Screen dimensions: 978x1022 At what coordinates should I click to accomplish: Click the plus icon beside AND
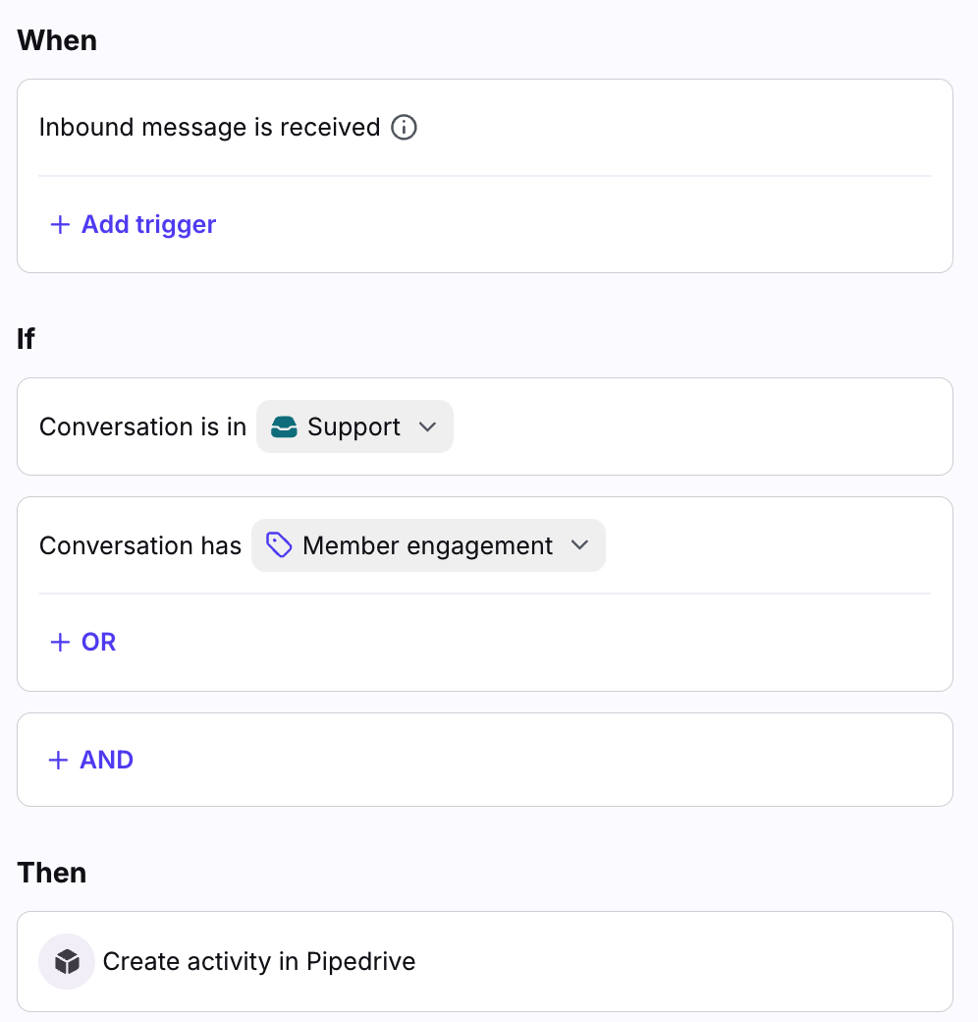point(59,761)
